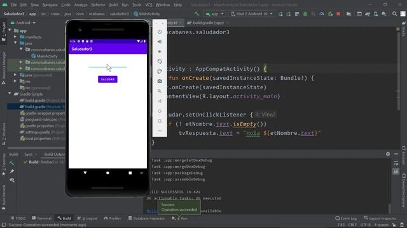407x228 pixels.
Task: Rotate the emulator right
Action: (160, 72)
